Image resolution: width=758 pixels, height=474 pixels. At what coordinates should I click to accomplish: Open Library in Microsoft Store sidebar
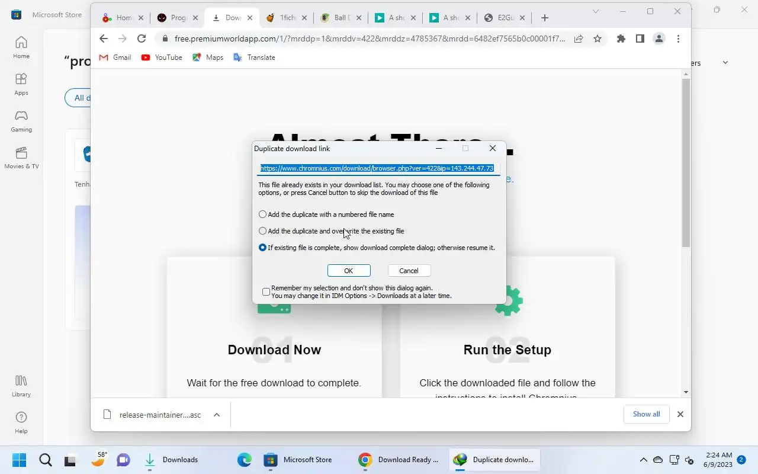[21, 386]
